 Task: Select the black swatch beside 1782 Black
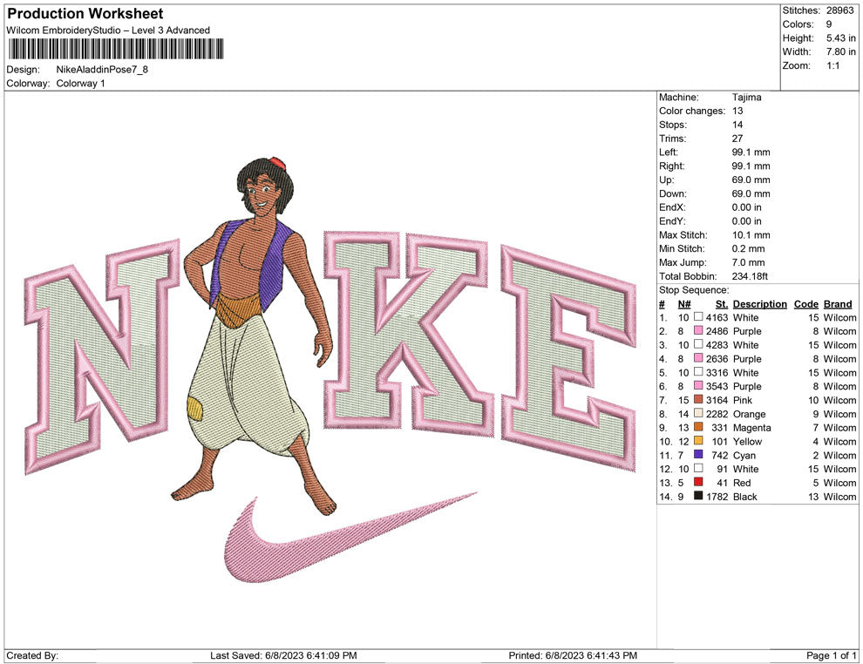click(x=698, y=496)
